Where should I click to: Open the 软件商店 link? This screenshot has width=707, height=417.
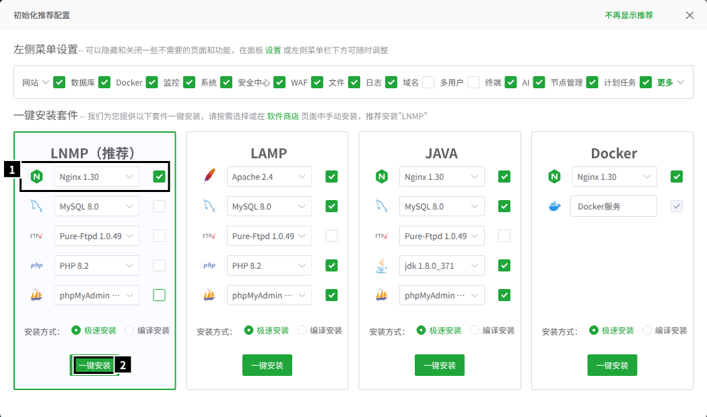coord(283,116)
